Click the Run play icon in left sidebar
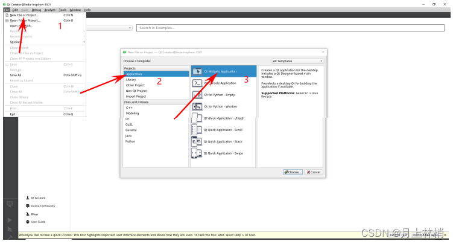The width and height of the screenshot is (453, 244). coord(10,220)
